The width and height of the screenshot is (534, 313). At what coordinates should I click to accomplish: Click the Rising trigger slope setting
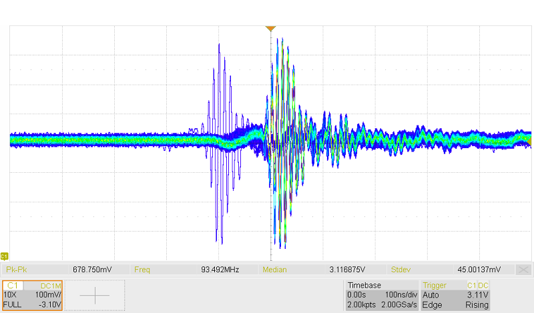pyautogui.click(x=476, y=304)
